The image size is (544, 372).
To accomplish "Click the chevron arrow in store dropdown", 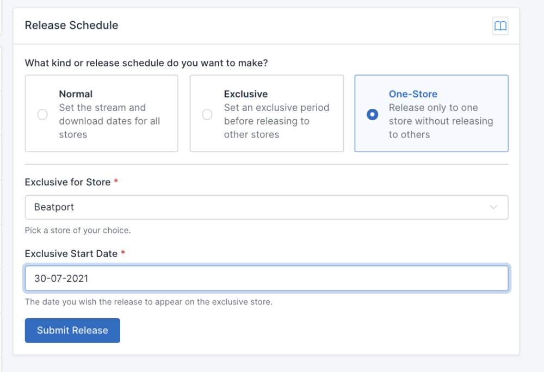I will coord(493,207).
